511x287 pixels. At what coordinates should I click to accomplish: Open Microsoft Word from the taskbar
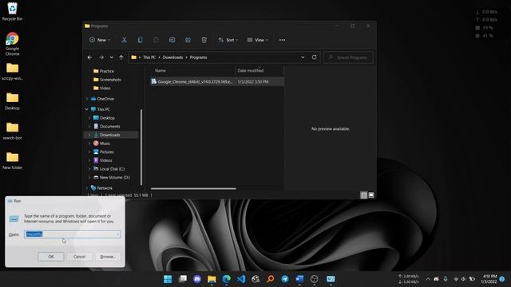point(299,279)
